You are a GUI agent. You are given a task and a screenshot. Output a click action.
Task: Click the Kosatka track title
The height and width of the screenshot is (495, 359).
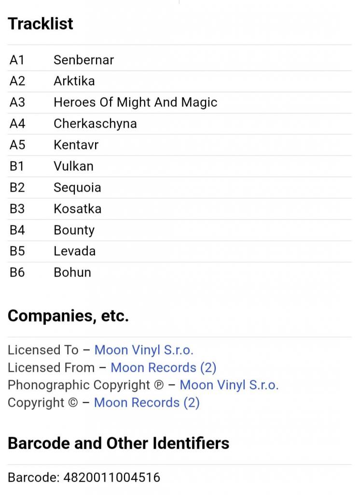coord(77,209)
